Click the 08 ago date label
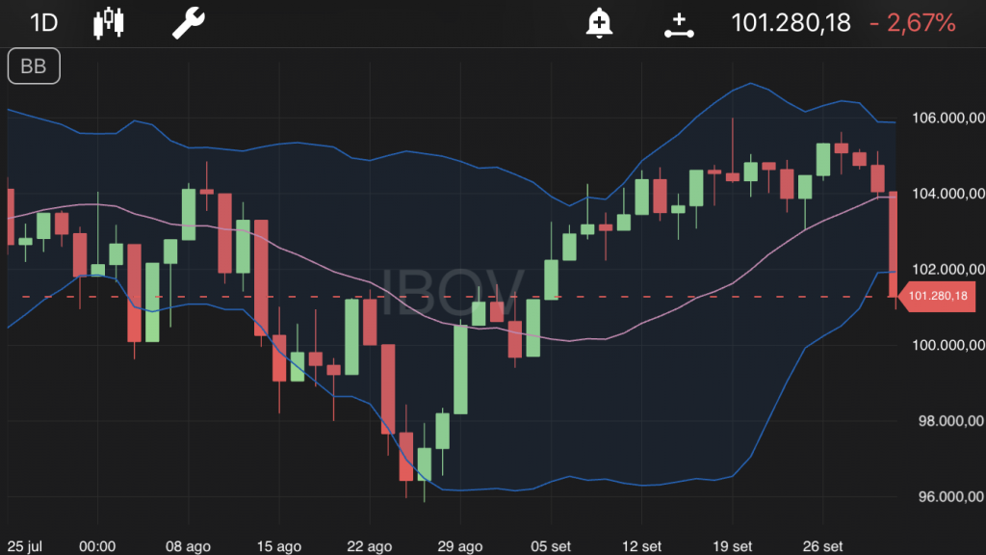Viewport: 986px width, 555px height. pos(188,546)
